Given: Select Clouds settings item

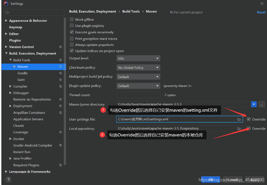Looking at the screenshot, I should click(19, 126).
